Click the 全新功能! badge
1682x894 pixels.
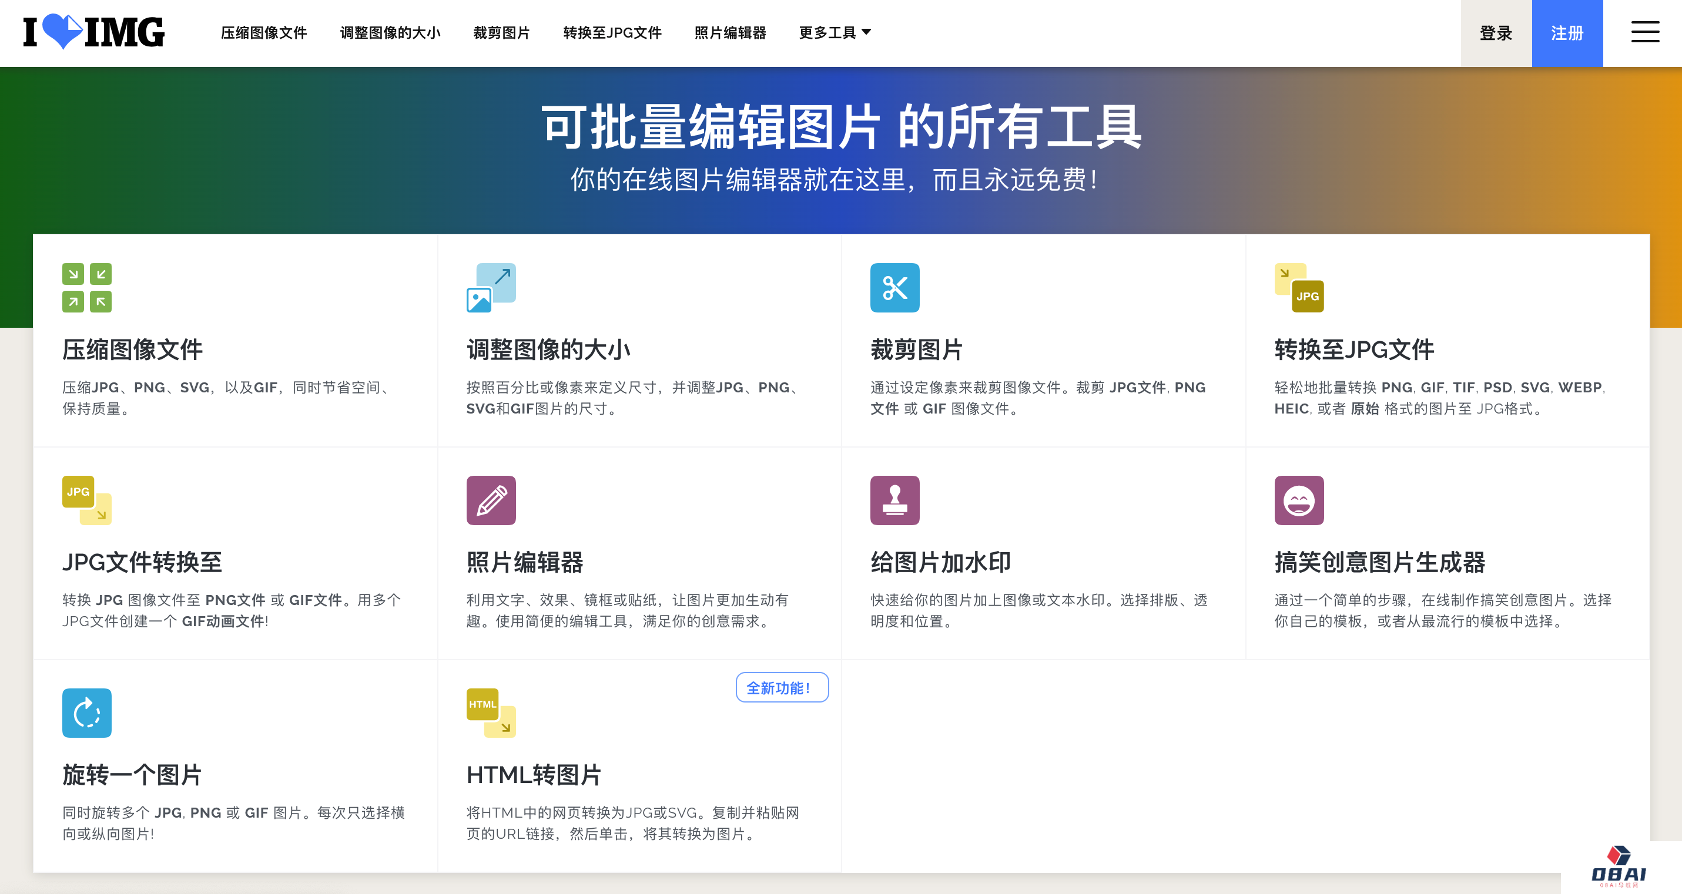[x=782, y=688]
